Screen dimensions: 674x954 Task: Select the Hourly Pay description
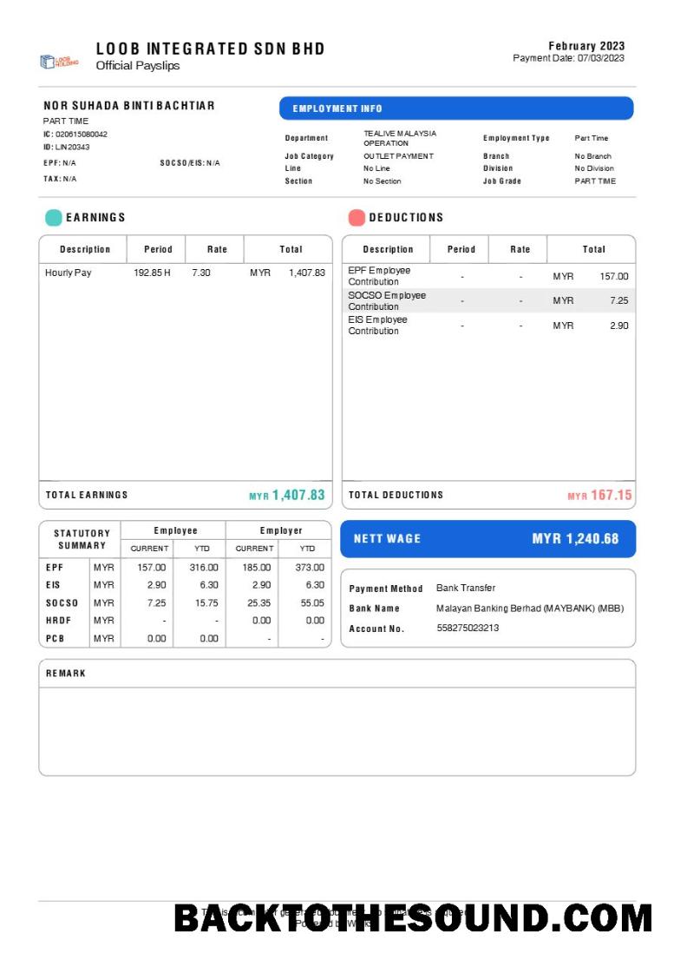(68, 273)
